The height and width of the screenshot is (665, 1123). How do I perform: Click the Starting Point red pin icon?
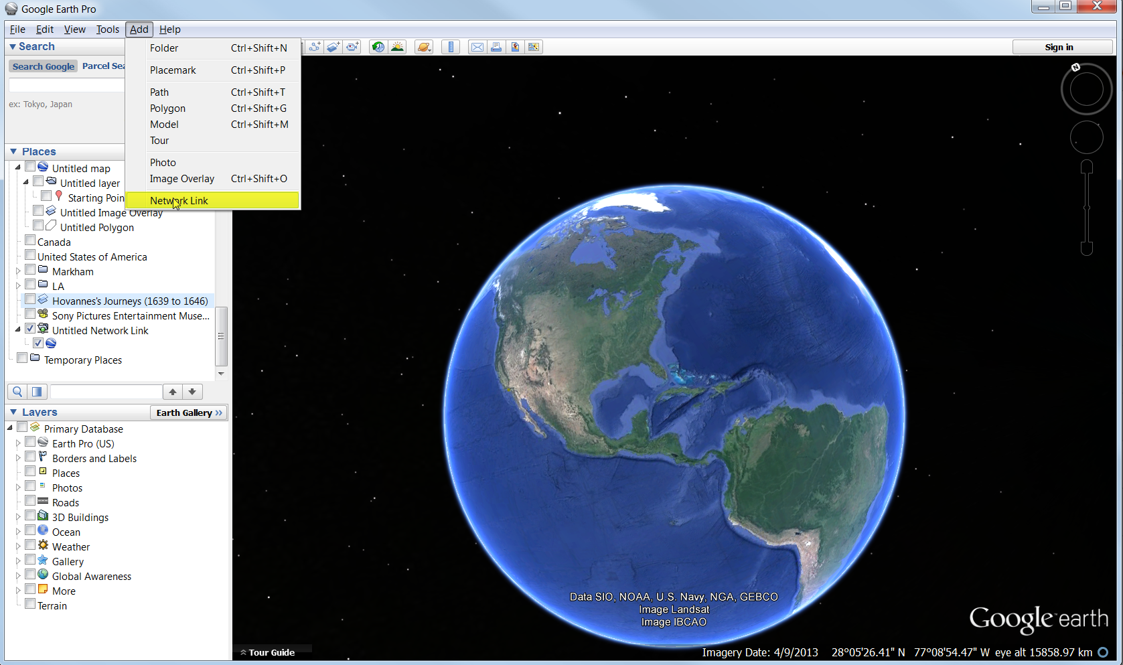pyautogui.click(x=59, y=196)
